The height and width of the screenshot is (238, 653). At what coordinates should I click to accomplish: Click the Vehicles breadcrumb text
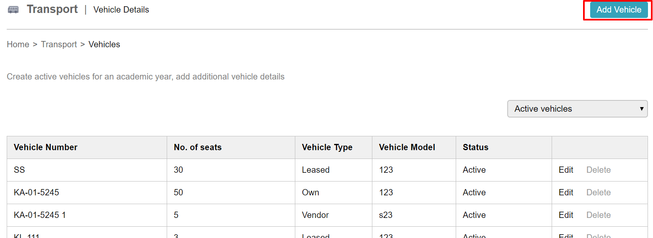click(x=104, y=44)
